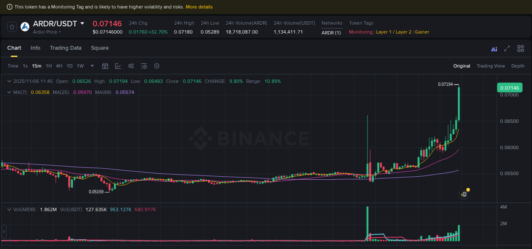This screenshot has height=249, width=532.
Task: Click the current price label 0.07146
Action: click(x=509, y=88)
